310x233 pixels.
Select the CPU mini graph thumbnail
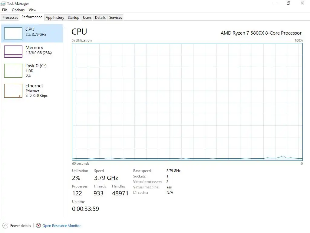[x=13, y=33]
